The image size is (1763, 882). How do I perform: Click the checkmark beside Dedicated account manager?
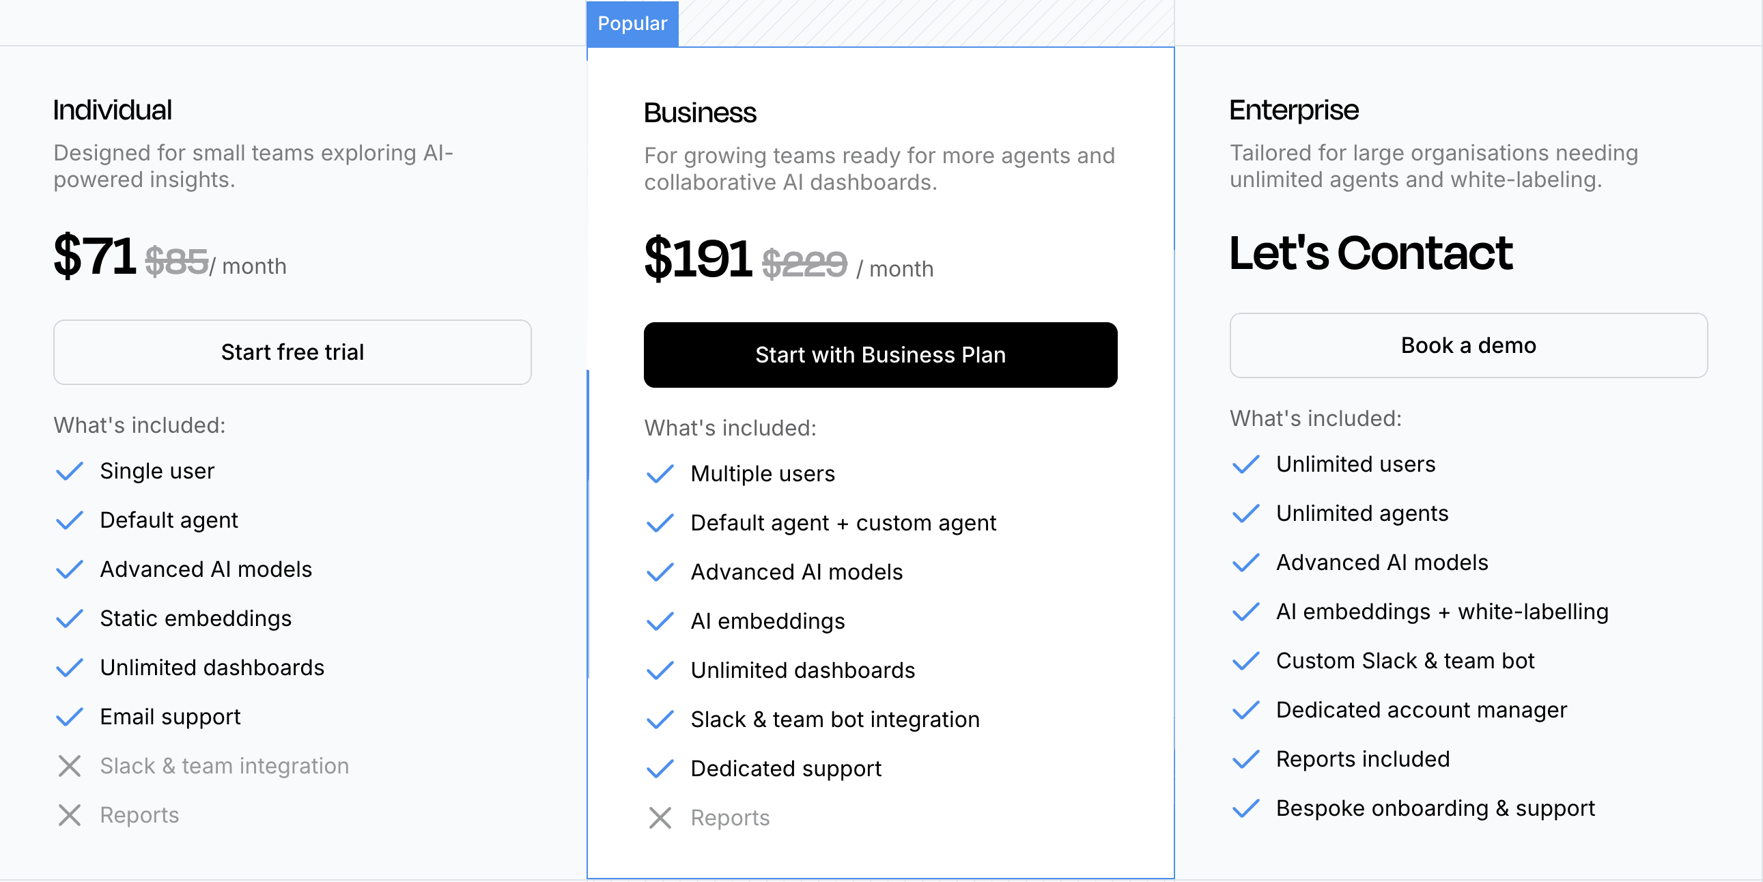click(x=1245, y=711)
